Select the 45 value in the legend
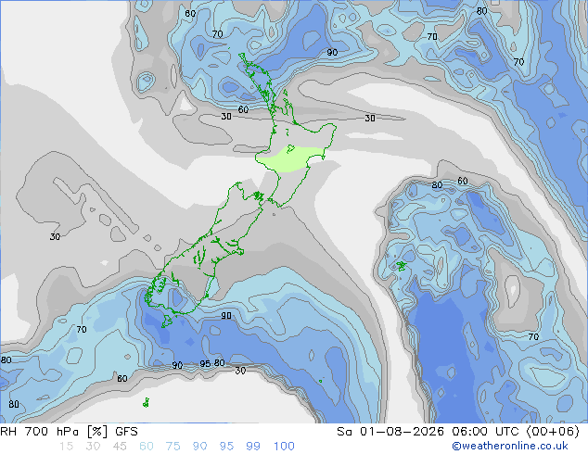 120,447
